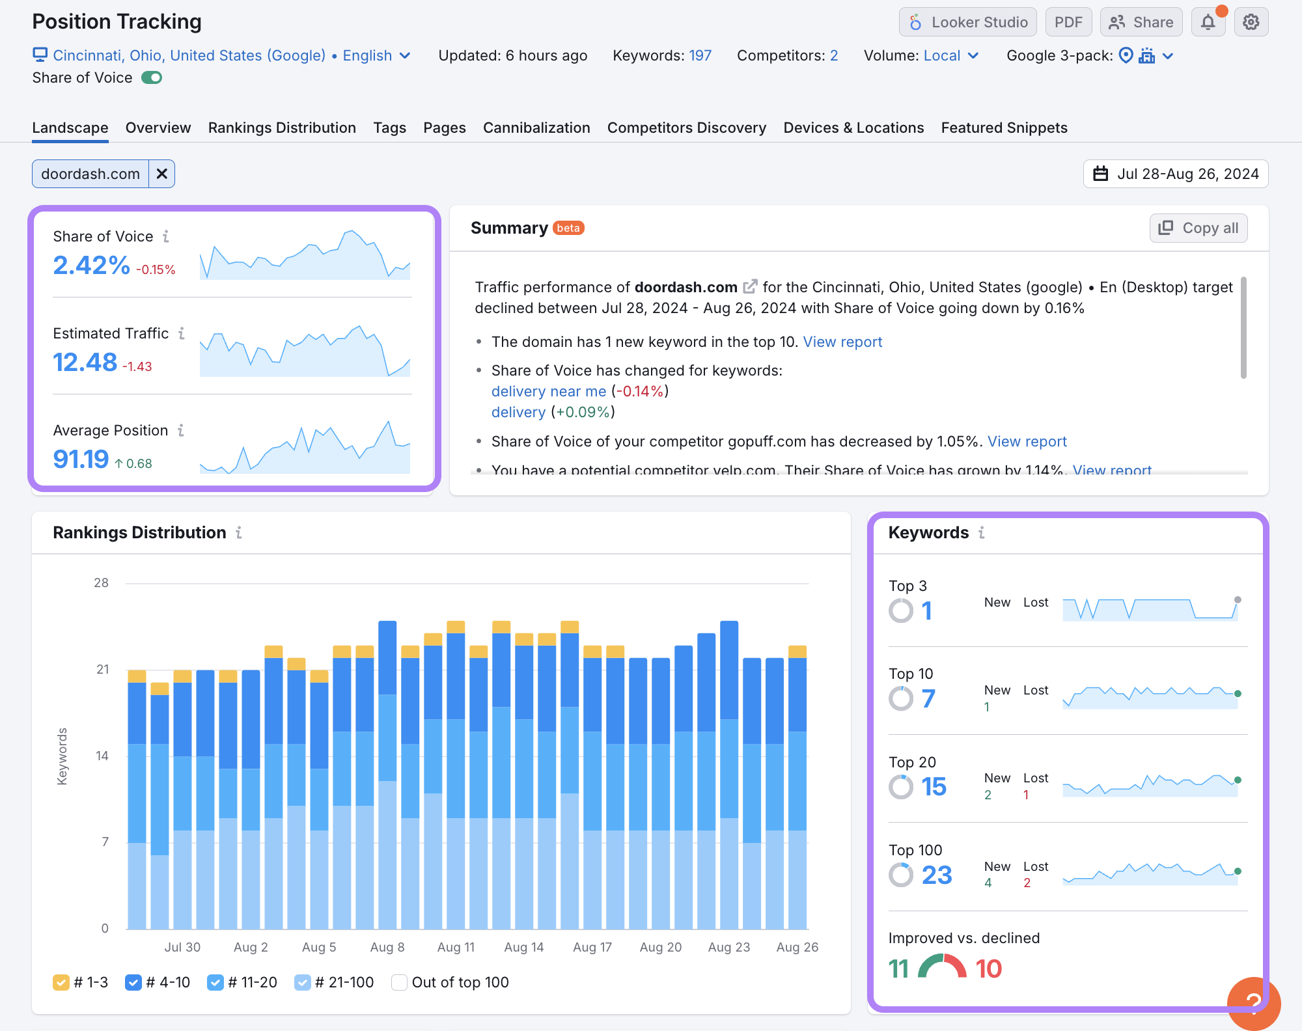The width and height of the screenshot is (1302, 1031).
Task: Open the orange help question-mark button
Action: pos(1253,1002)
